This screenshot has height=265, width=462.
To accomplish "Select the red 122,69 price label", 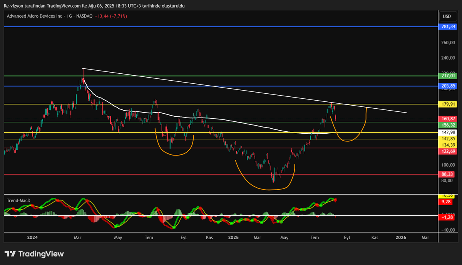I will point(448,151).
